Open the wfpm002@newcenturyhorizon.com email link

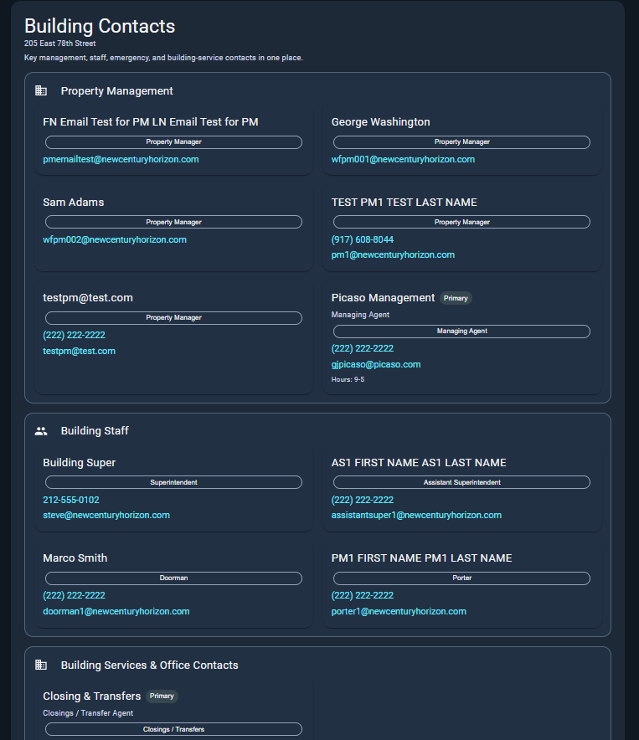(115, 239)
